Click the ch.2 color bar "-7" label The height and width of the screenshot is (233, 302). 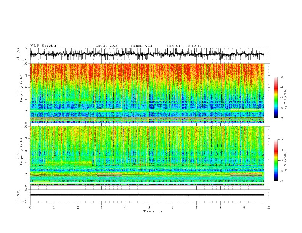(281, 181)
